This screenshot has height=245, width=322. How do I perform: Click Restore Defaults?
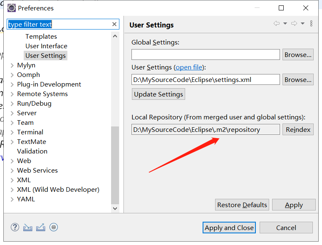coord(242,205)
